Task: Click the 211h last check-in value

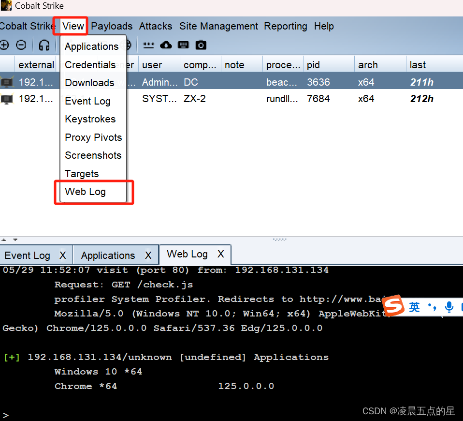Action: (x=421, y=82)
